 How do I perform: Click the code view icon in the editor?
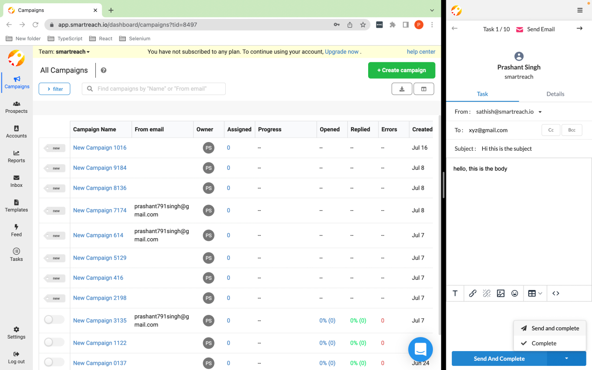(x=556, y=293)
